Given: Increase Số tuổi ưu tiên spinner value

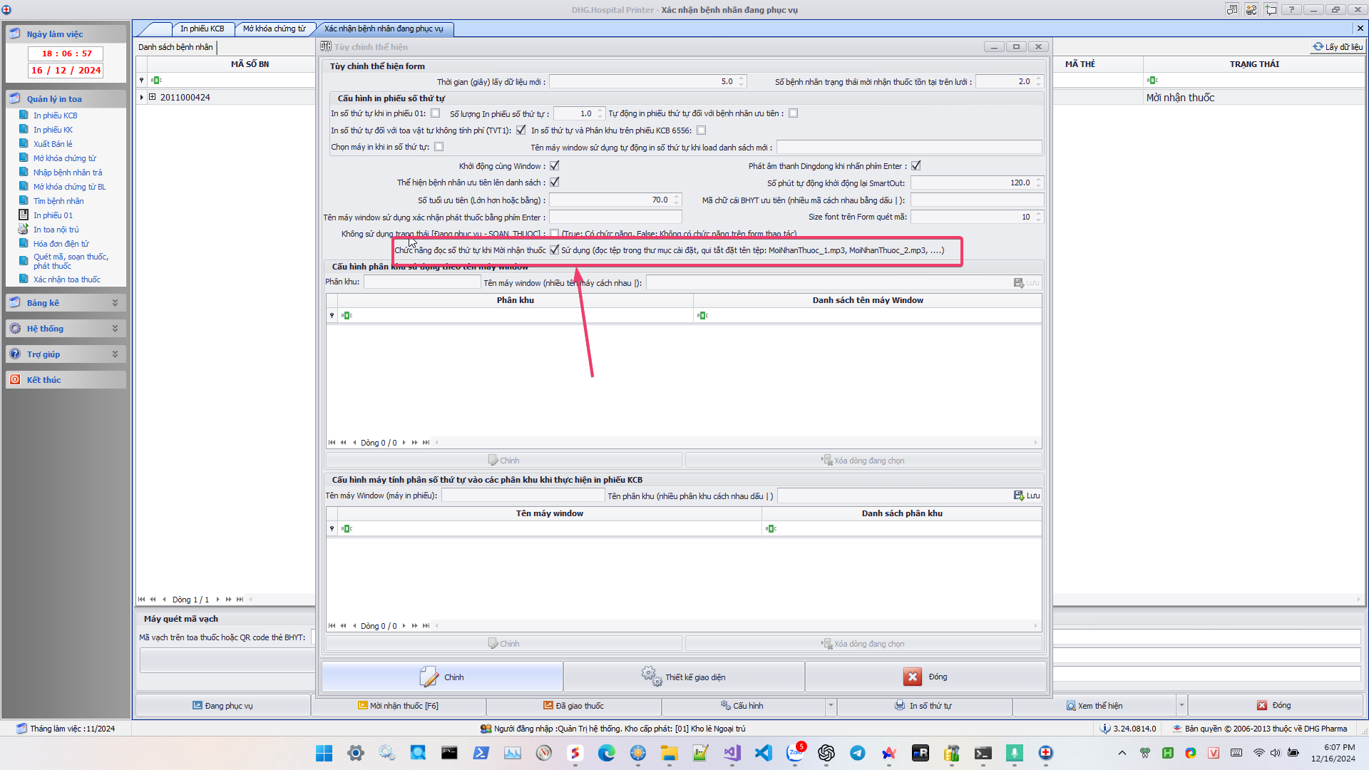Looking at the screenshot, I should coord(677,197).
